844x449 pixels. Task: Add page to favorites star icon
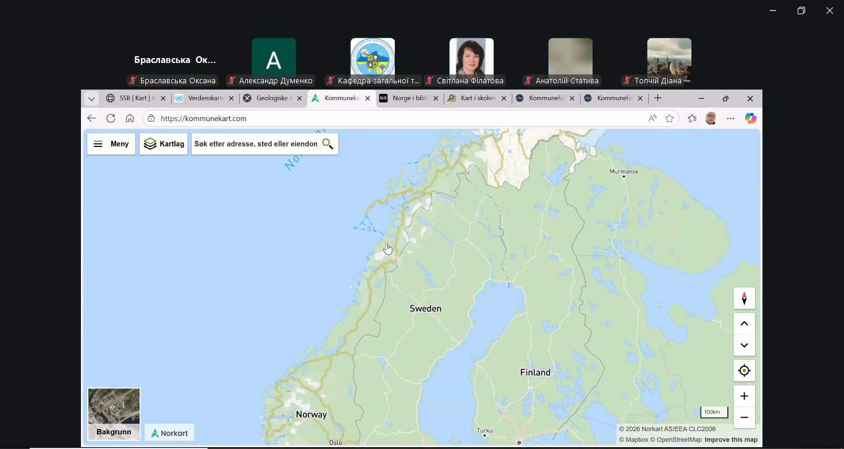(x=669, y=119)
